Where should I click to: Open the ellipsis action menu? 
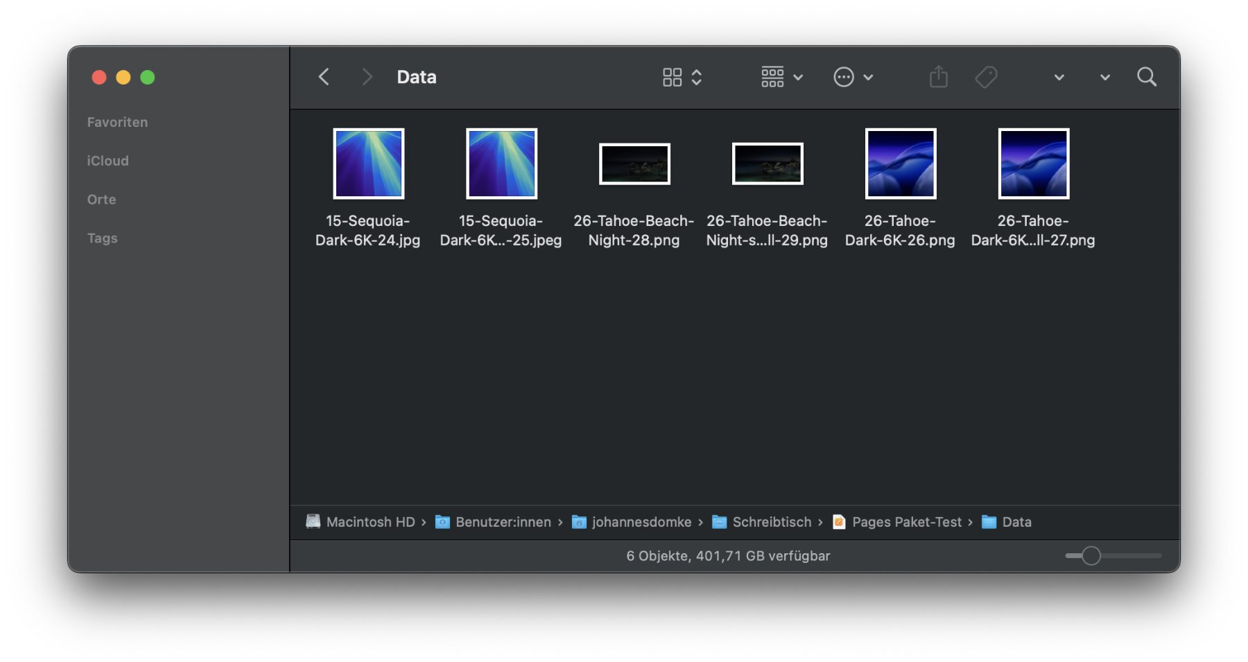click(x=852, y=77)
